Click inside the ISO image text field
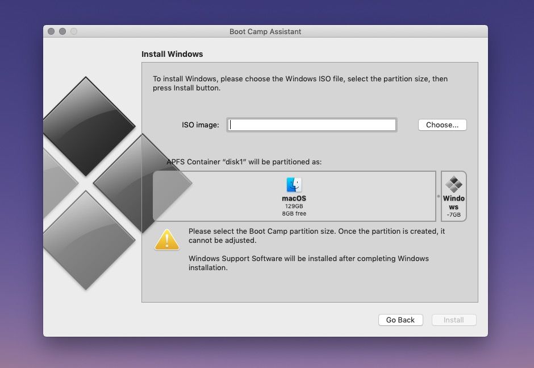 click(x=311, y=125)
